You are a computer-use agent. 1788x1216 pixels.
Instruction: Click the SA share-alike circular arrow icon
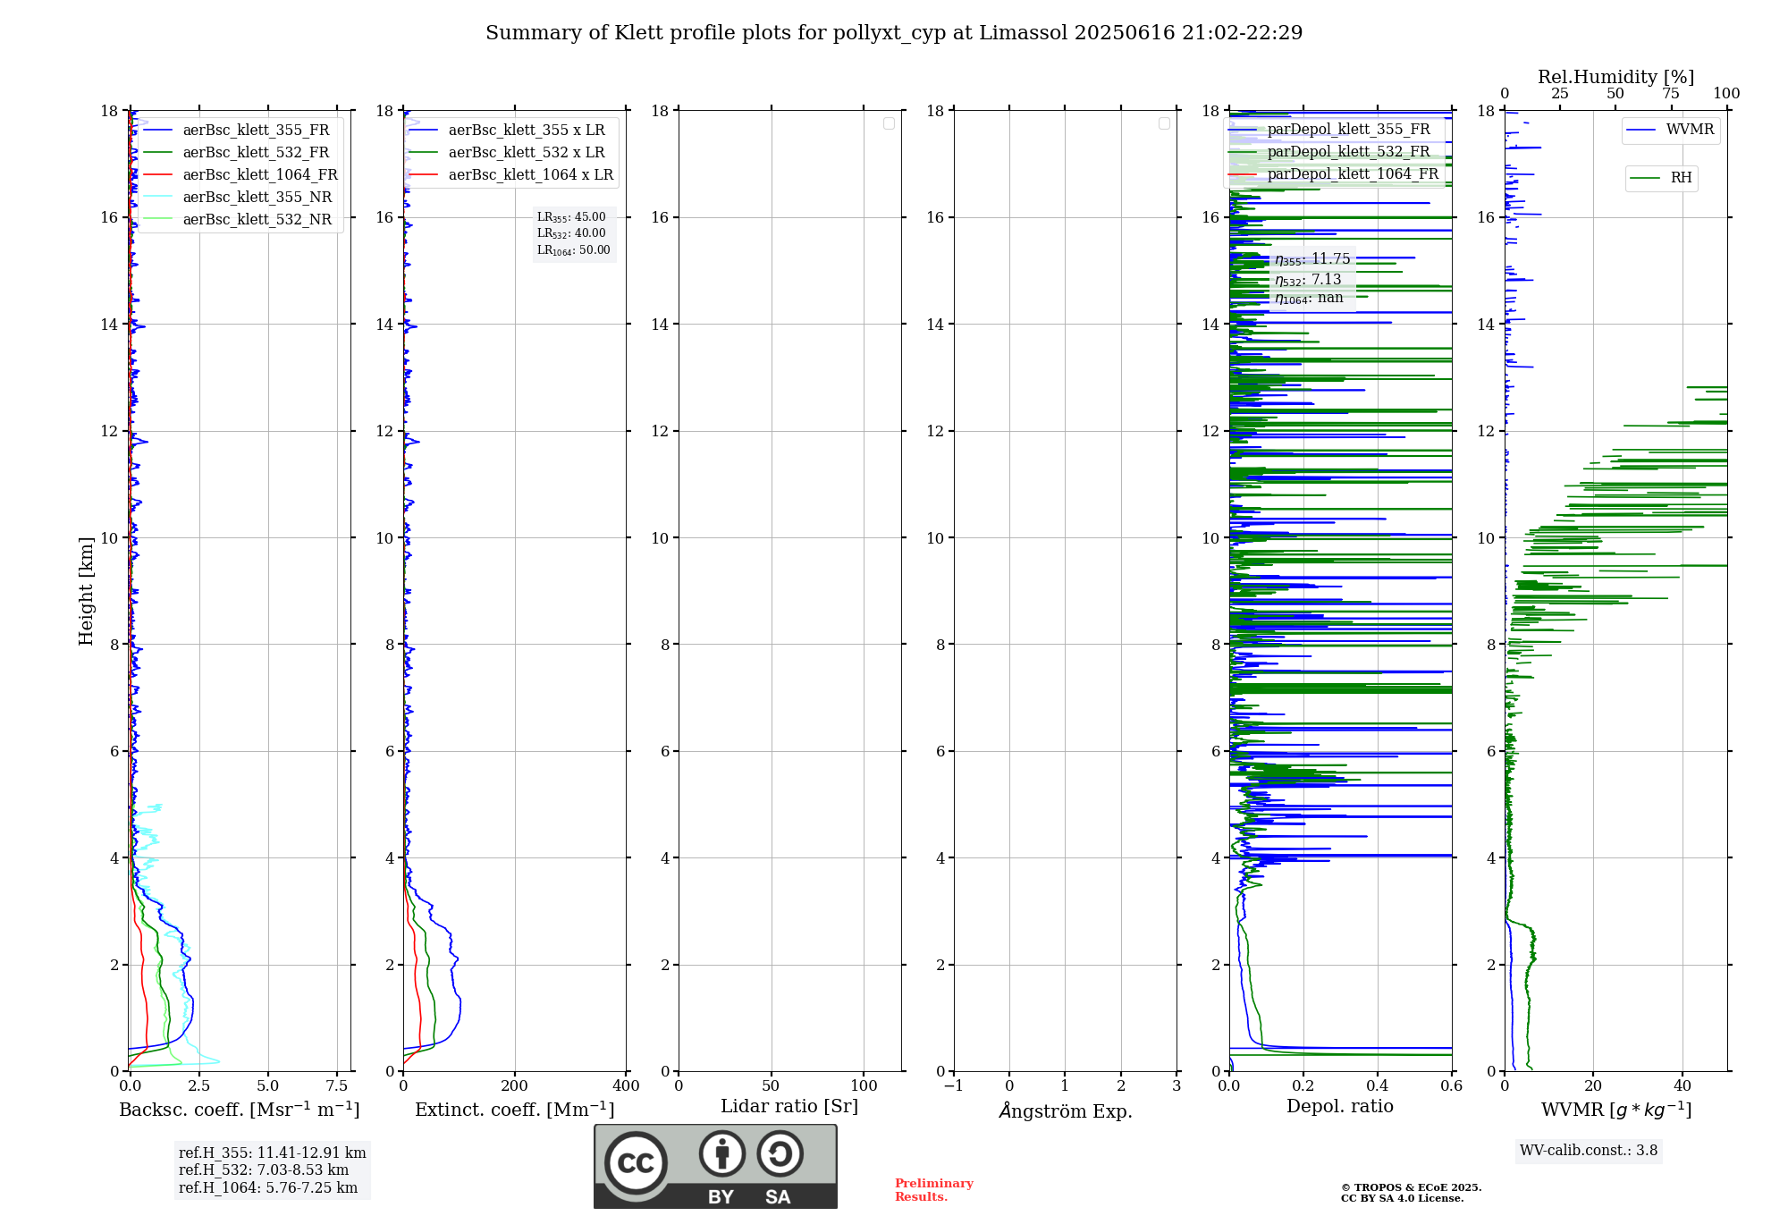coord(780,1153)
